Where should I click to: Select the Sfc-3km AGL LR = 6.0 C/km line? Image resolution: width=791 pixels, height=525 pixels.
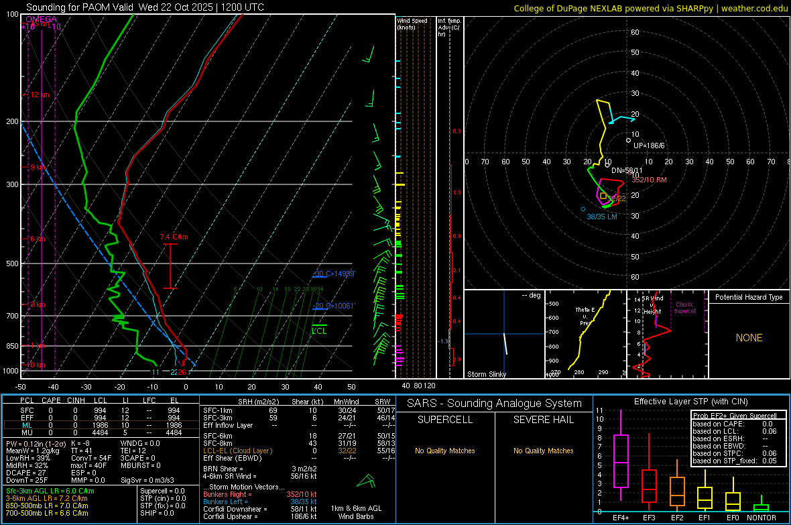click(x=50, y=491)
